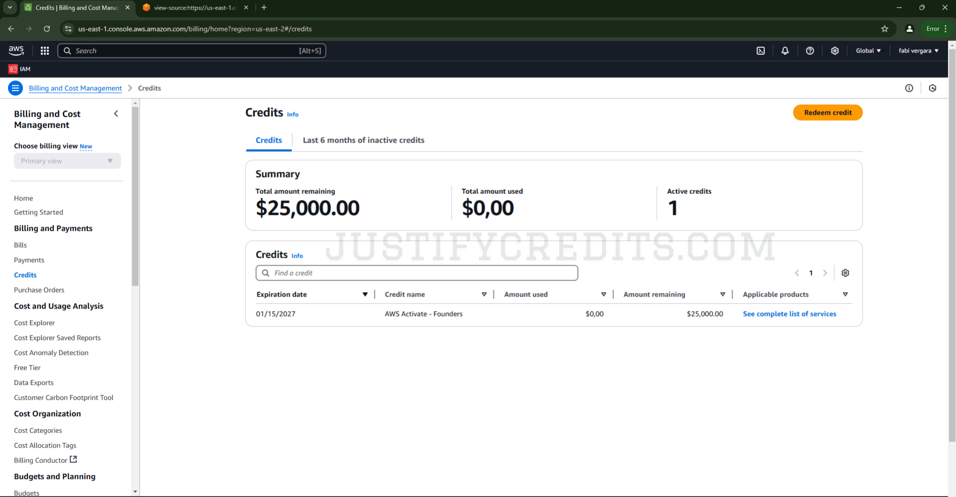Sort by Amount remaining column arrow
This screenshot has height=497, width=956.
point(723,295)
